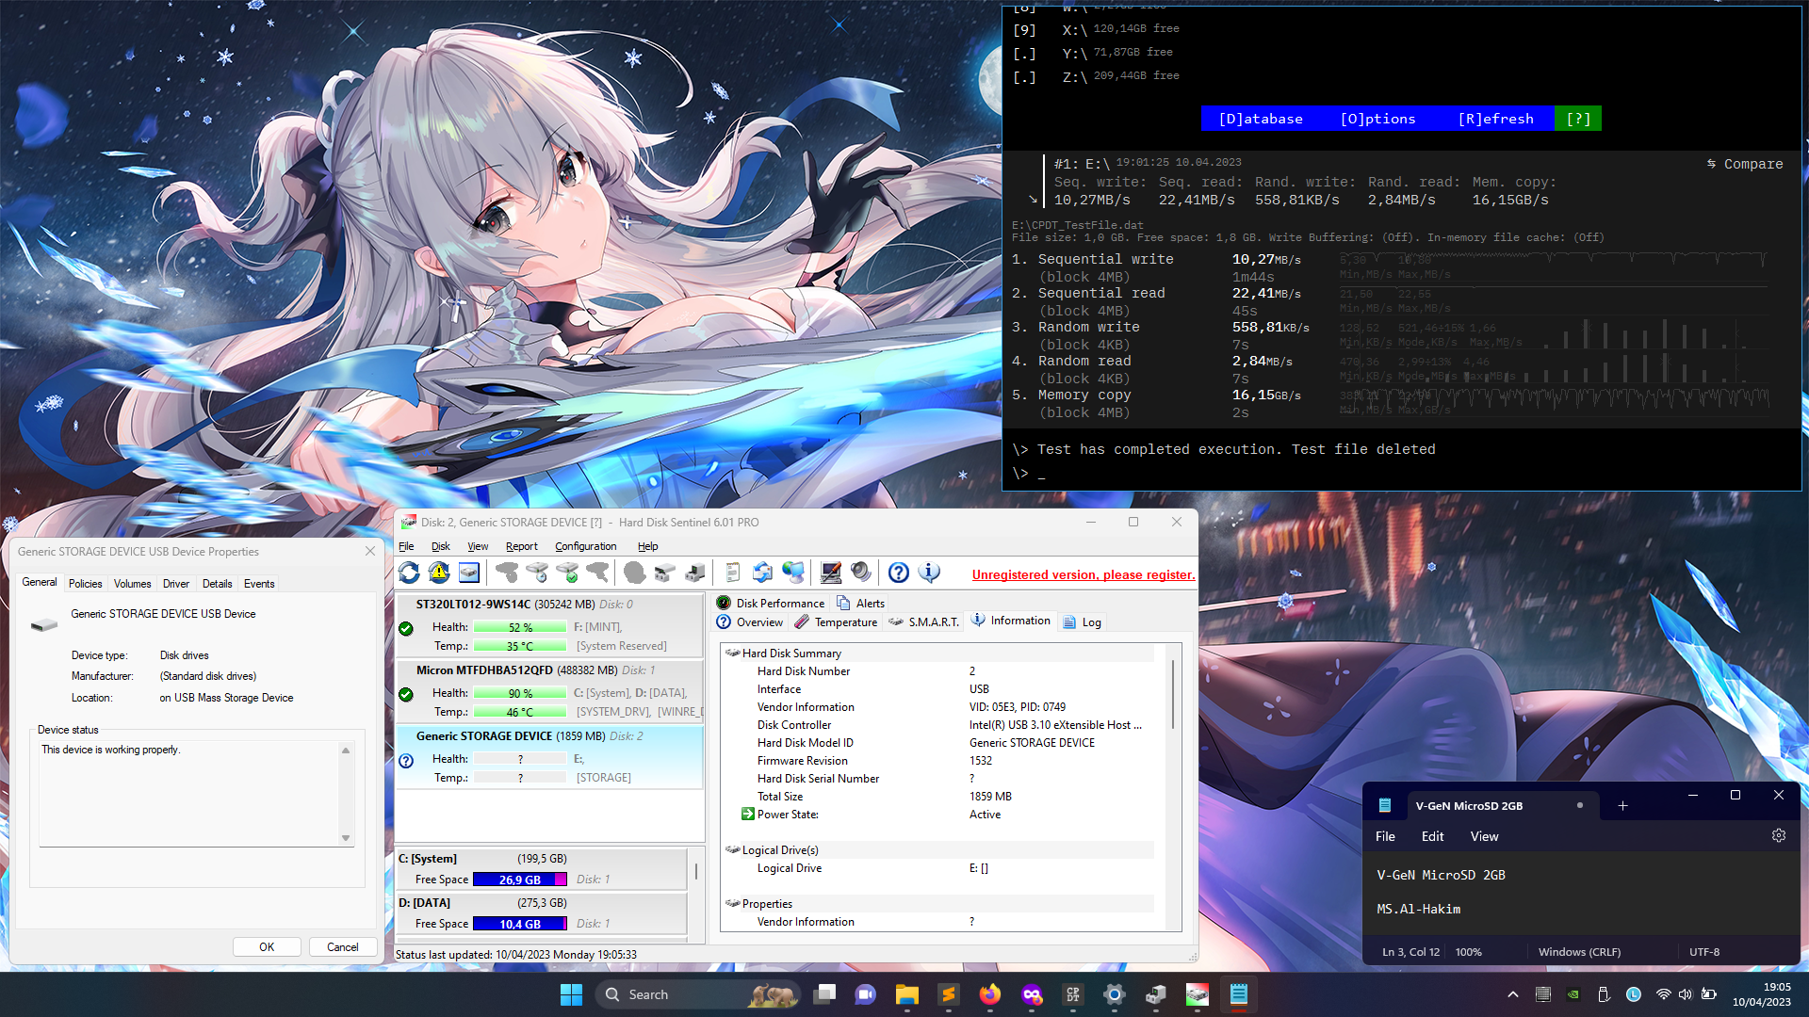Click OK in the device properties dialog
Screen dimensions: 1809x1017
pyautogui.click(x=267, y=947)
